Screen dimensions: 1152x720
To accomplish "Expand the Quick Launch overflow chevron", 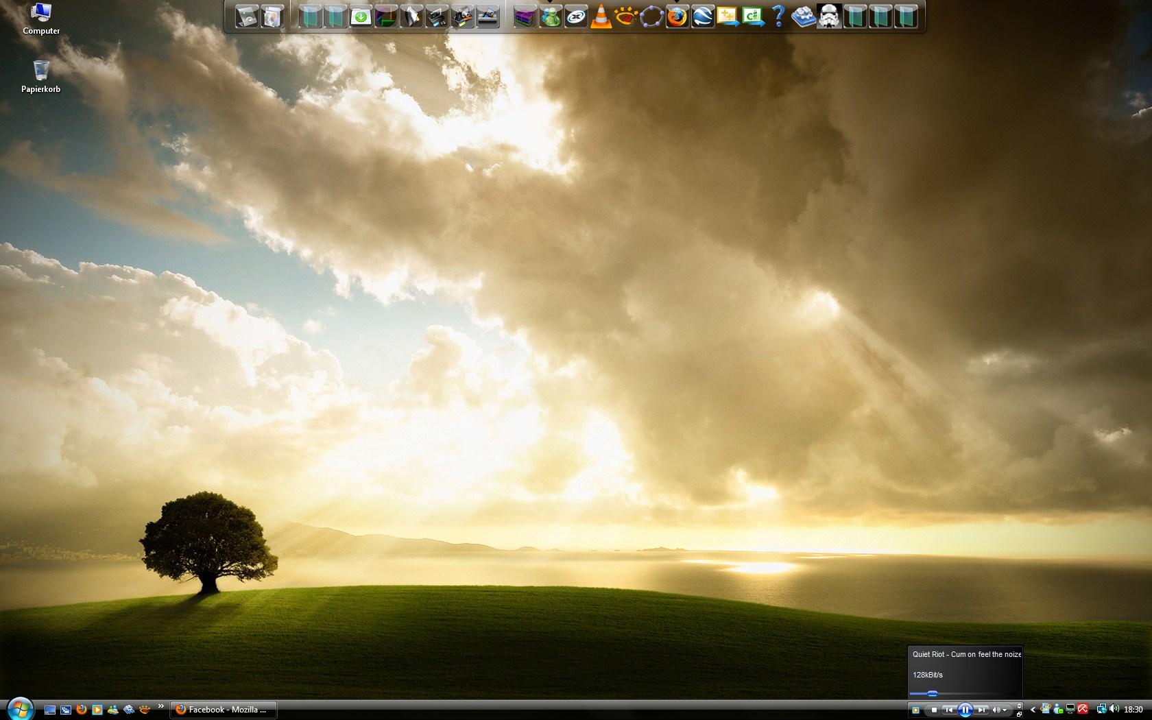I will [x=161, y=706].
